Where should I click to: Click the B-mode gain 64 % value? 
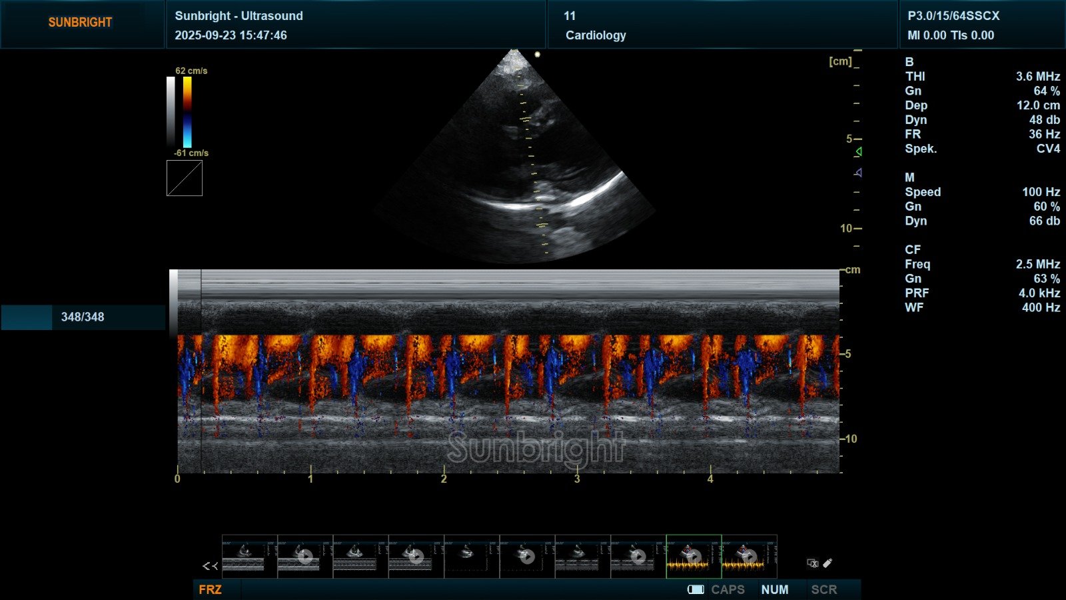click(x=1047, y=91)
